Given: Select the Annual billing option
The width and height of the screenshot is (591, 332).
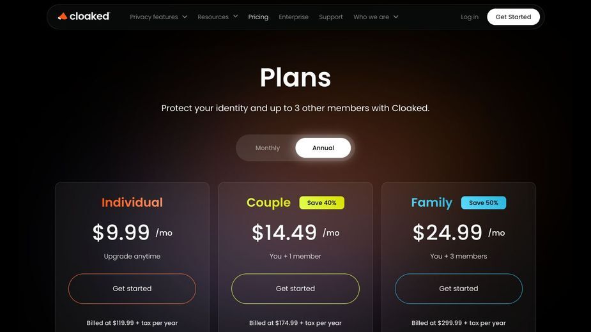Looking at the screenshot, I should click(x=323, y=147).
